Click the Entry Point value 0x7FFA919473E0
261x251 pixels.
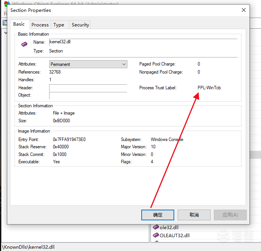(69, 139)
